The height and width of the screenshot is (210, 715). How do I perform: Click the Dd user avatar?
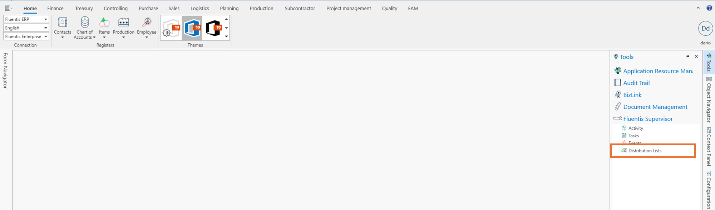[x=705, y=29]
